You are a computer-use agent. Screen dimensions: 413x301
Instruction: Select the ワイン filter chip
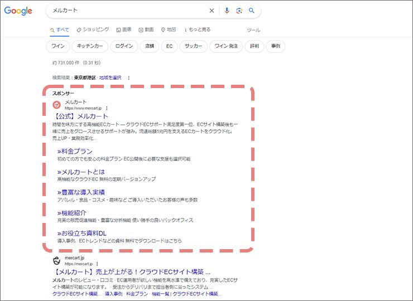point(58,46)
